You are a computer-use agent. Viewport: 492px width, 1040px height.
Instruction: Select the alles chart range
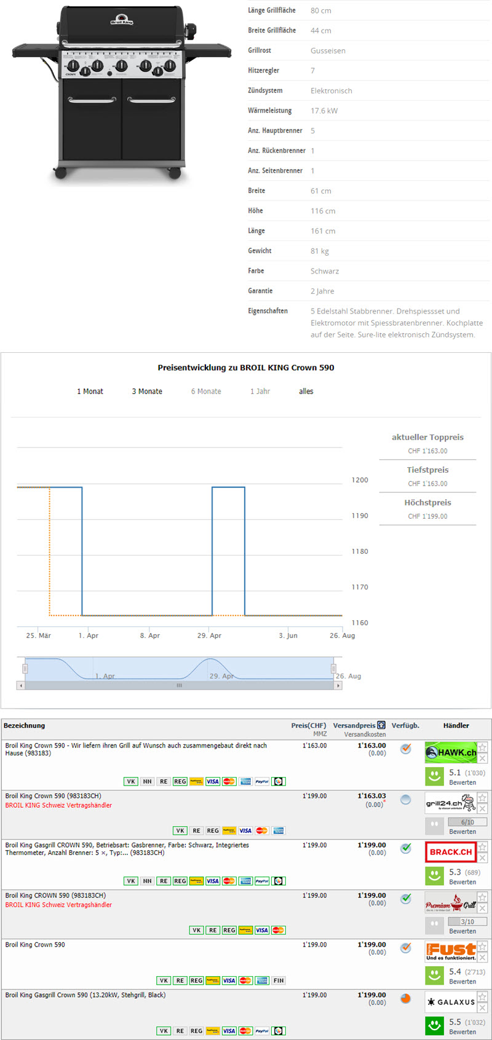point(306,392)
